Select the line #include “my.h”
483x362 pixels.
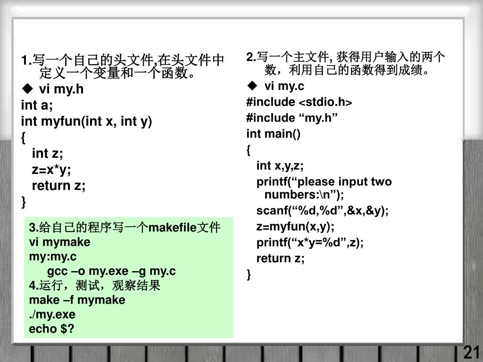[292, 117]
